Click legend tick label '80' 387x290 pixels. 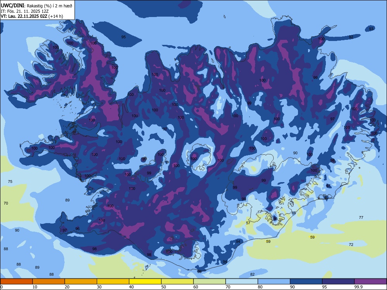coord(260,287)
